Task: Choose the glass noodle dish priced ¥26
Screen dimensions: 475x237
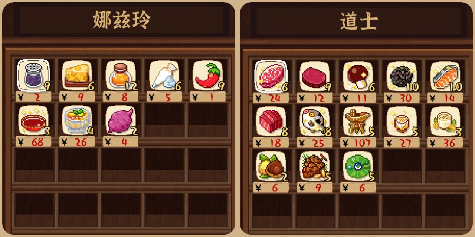Action: tap(77, 120)
